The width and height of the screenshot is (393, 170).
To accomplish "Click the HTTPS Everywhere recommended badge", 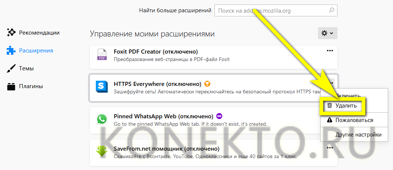I will pyautogui.click(x=207, y=84).
